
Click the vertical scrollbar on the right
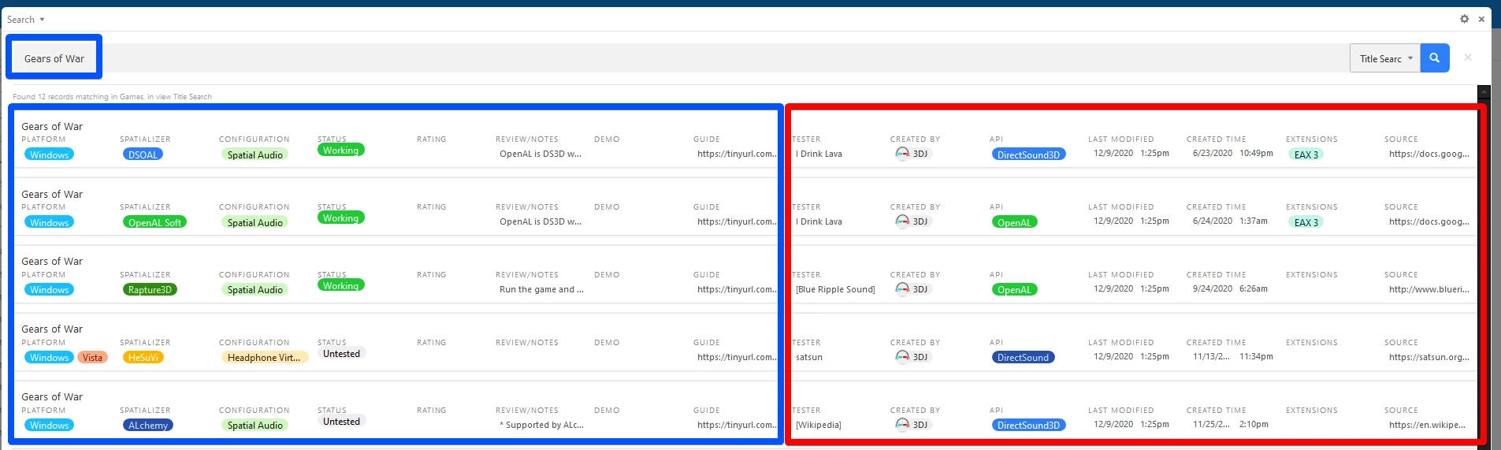tap(1484, 268)
